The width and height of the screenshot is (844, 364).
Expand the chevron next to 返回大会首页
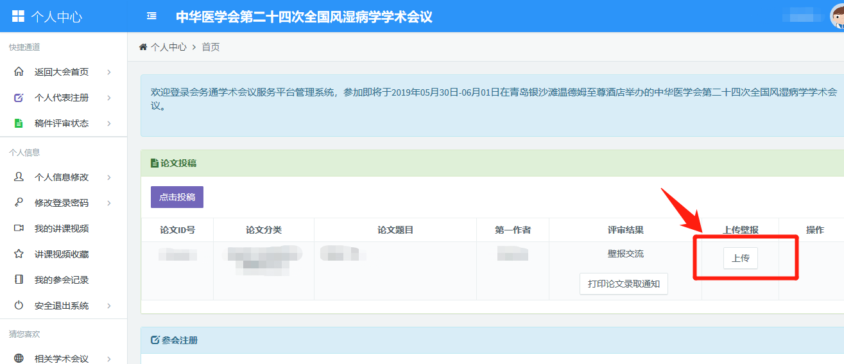tap(109, 72)
